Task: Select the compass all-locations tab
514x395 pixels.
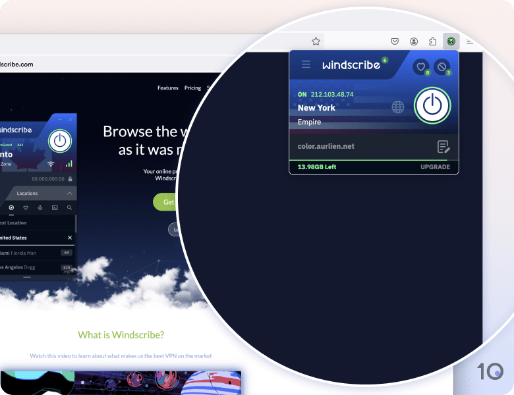Action: point(11,207)
